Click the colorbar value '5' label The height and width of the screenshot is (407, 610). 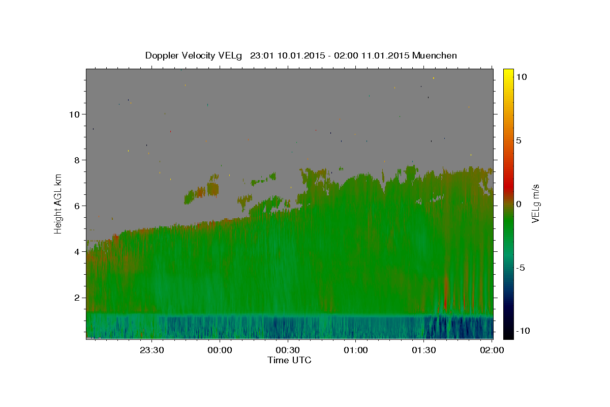click(x=518, y=140)
